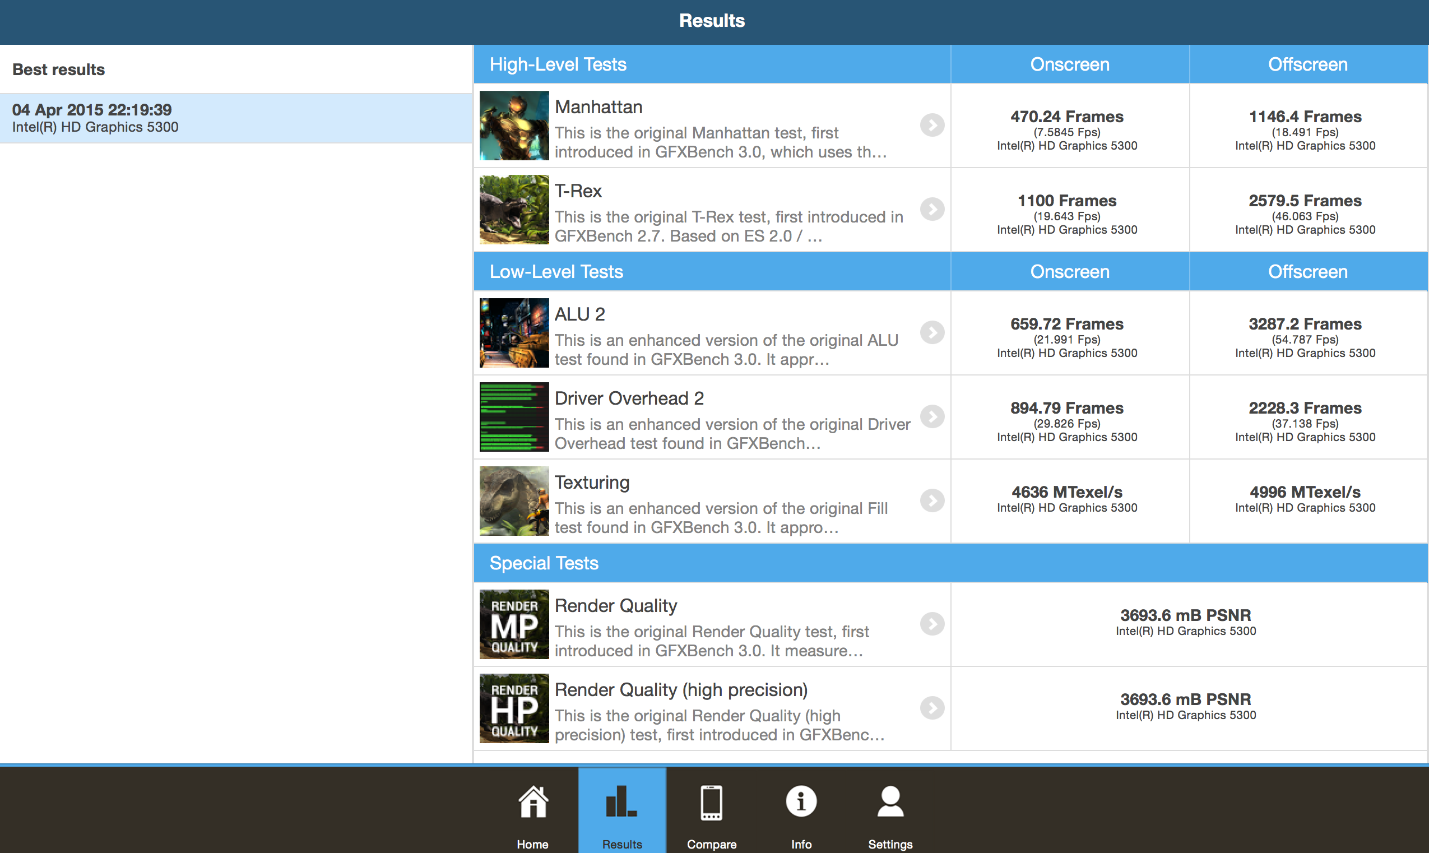This screenshot has width=1429, height=853.
Task: Open the Info icon
Action: [801, 803]
